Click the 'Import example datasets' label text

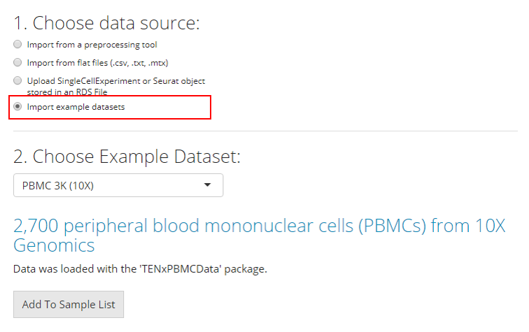pos(76,107)
